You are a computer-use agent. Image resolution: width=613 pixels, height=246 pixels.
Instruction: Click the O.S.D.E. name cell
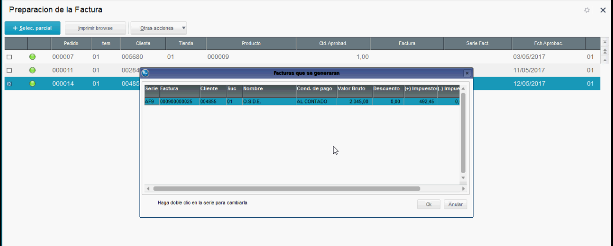[269, 101]
